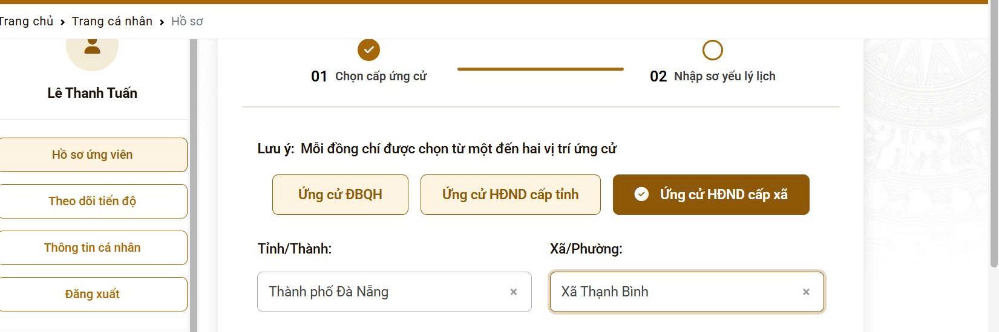This screenshot has width=999, height=332.
Task: Open the Tỉnh/Thành dropdown
Action: [381, 292]
